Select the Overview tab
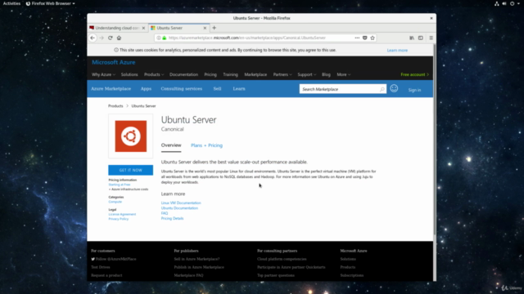This screenshot has width=524, height=294. 171,145
